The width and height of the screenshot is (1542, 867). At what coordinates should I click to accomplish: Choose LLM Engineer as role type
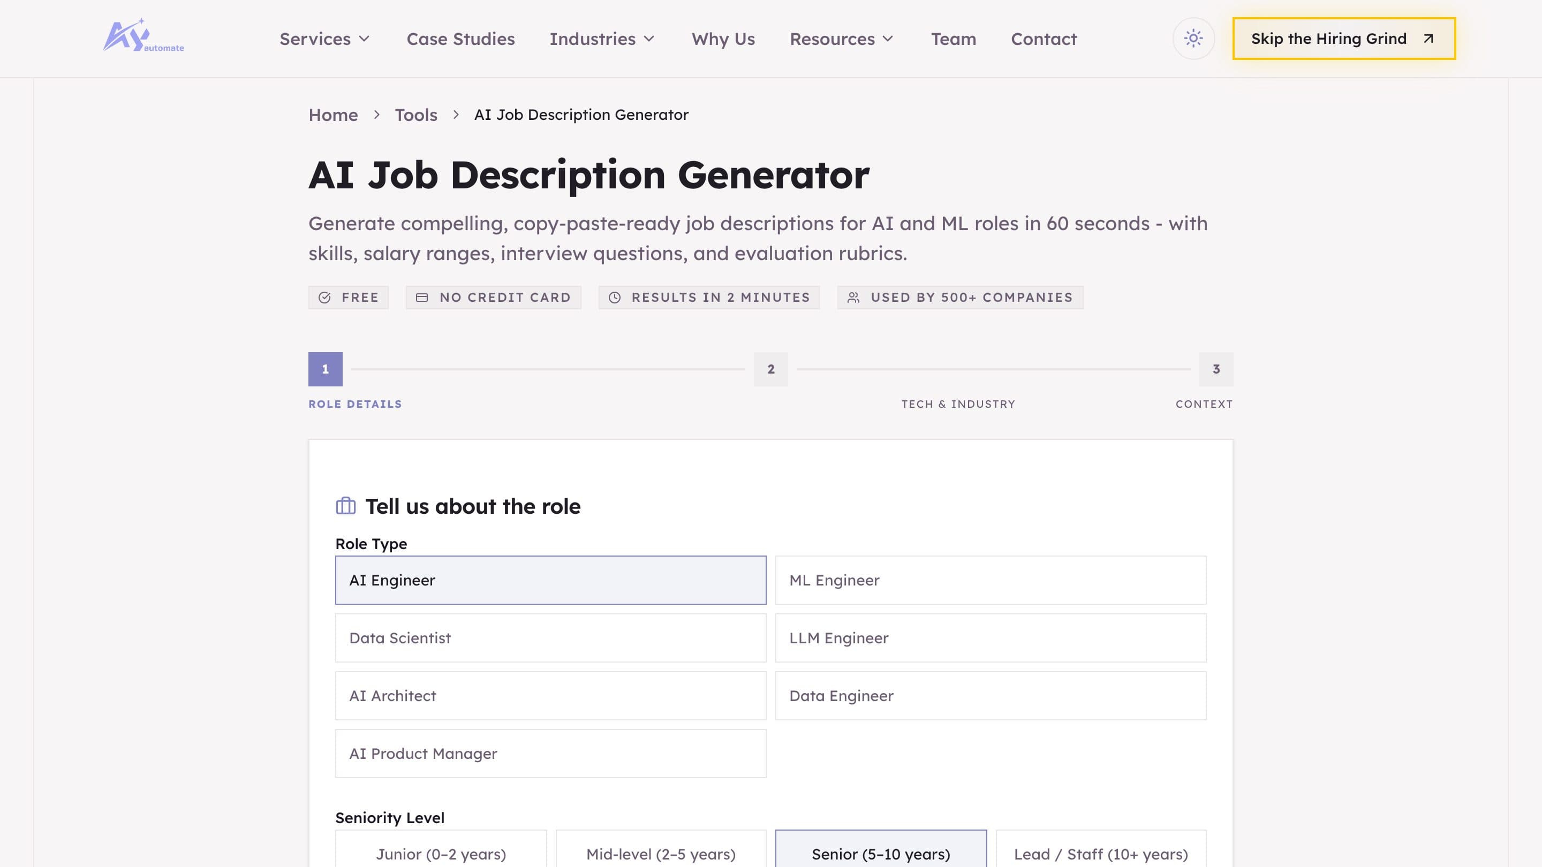click(991, 638)
